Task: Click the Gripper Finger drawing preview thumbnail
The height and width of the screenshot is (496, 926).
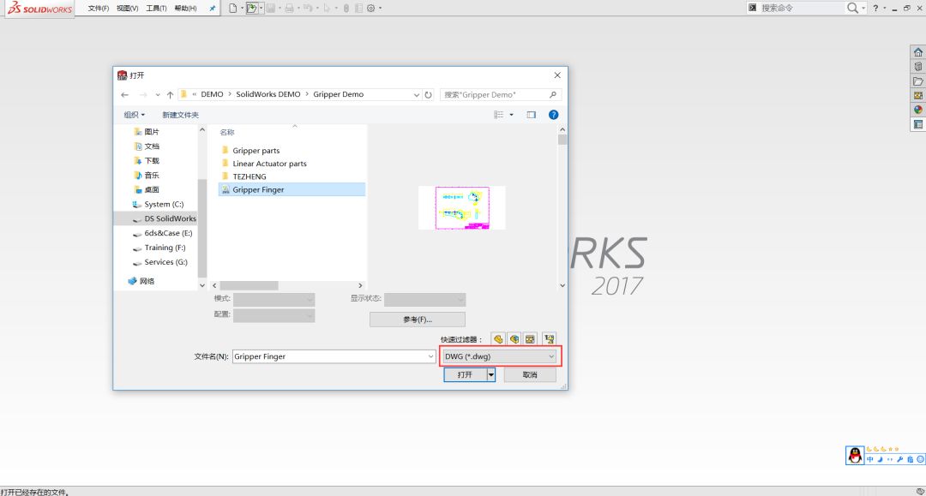Action: [462, 207]
